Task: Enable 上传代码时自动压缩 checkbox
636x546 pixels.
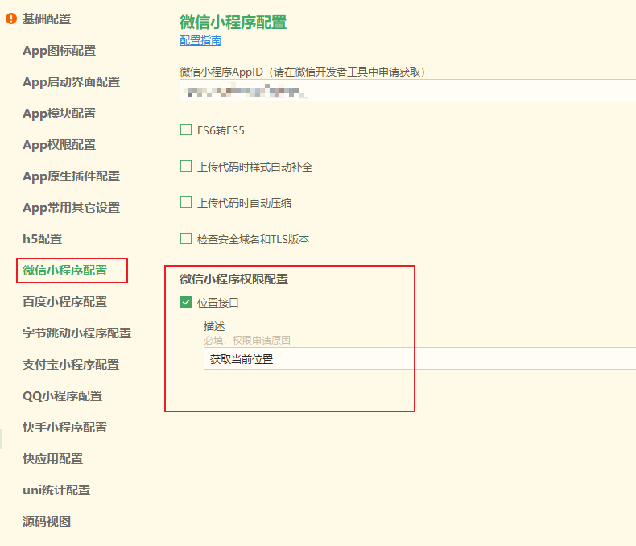Action: point(186,202)
